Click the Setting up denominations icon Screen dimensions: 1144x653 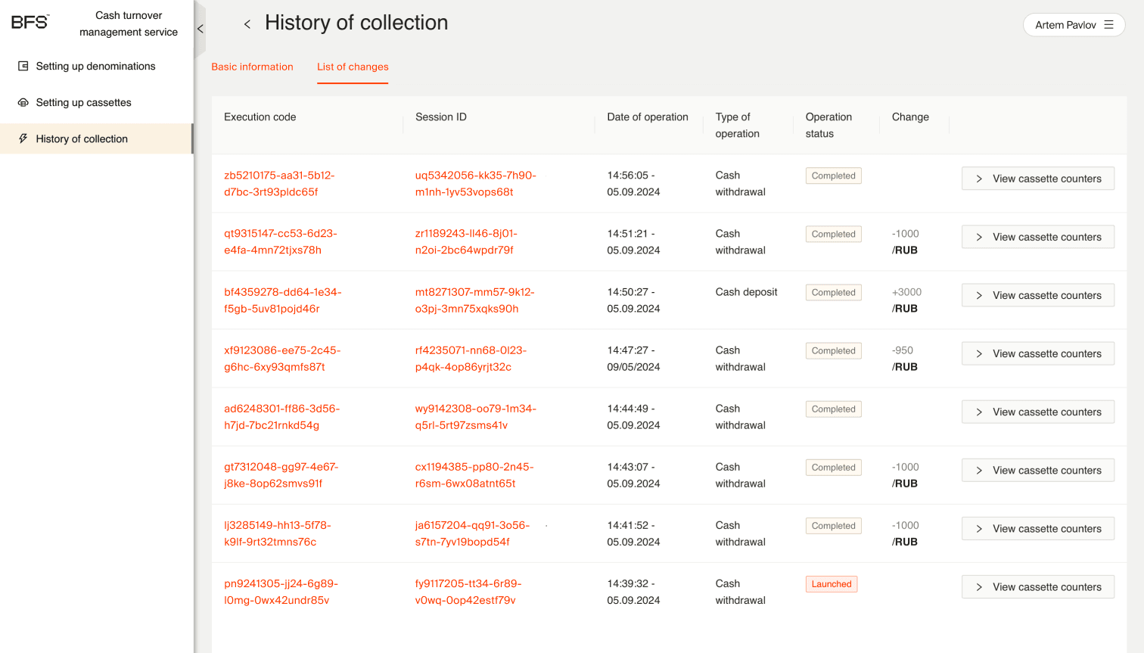pos(23,67)
